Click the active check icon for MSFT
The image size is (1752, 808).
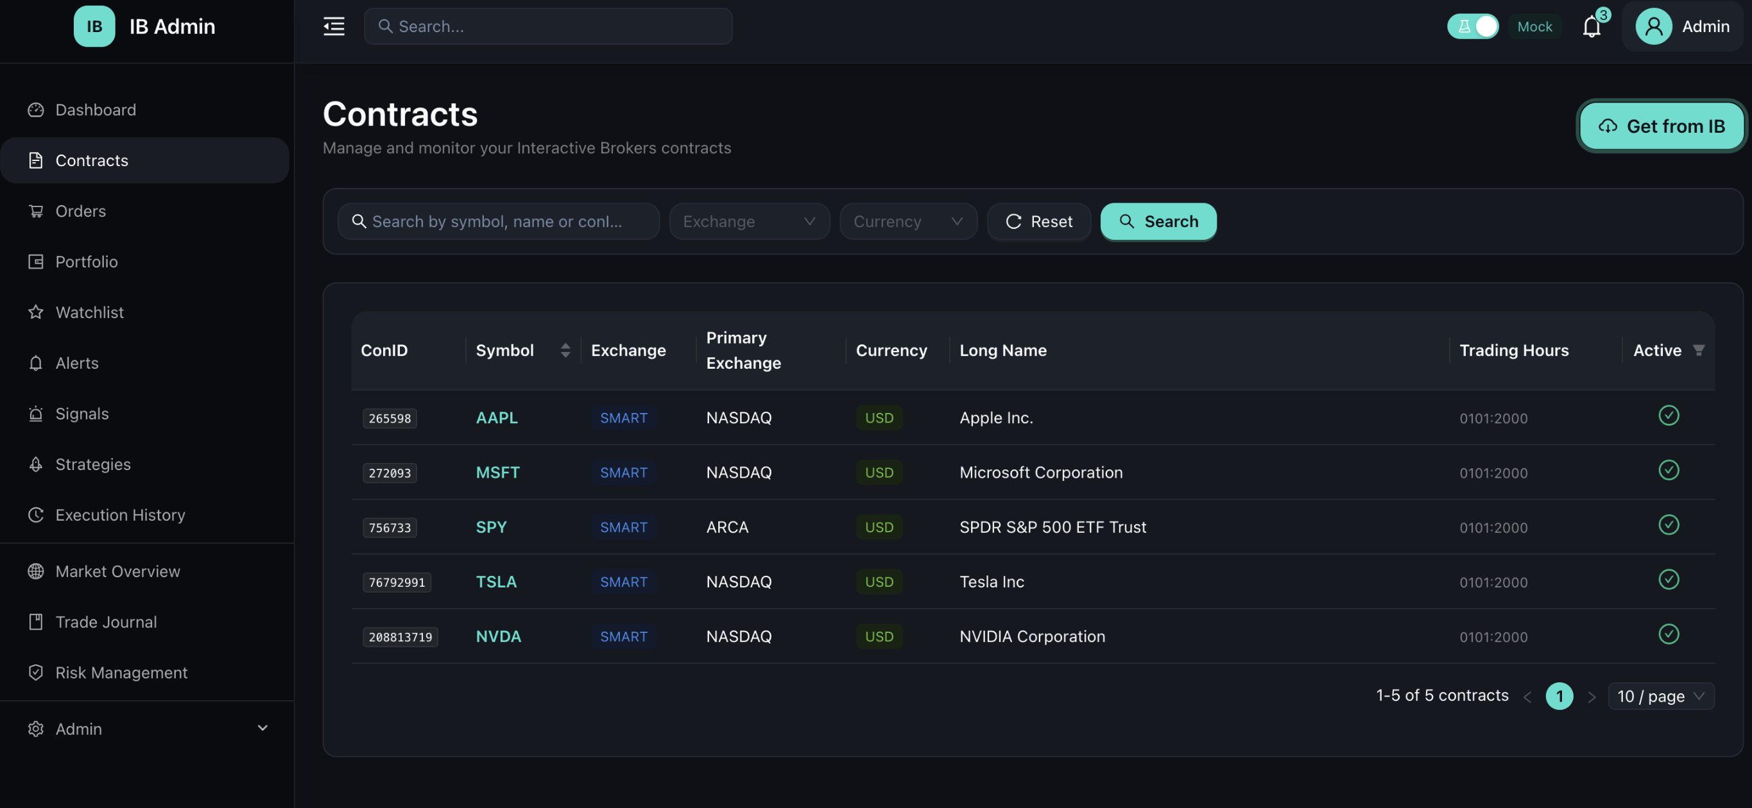click(1669, 469)
